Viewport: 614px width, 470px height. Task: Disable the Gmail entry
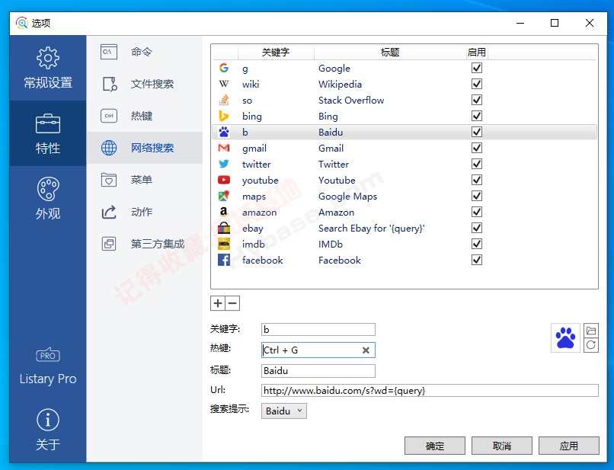pyautogui.click(x=477, y=148)
